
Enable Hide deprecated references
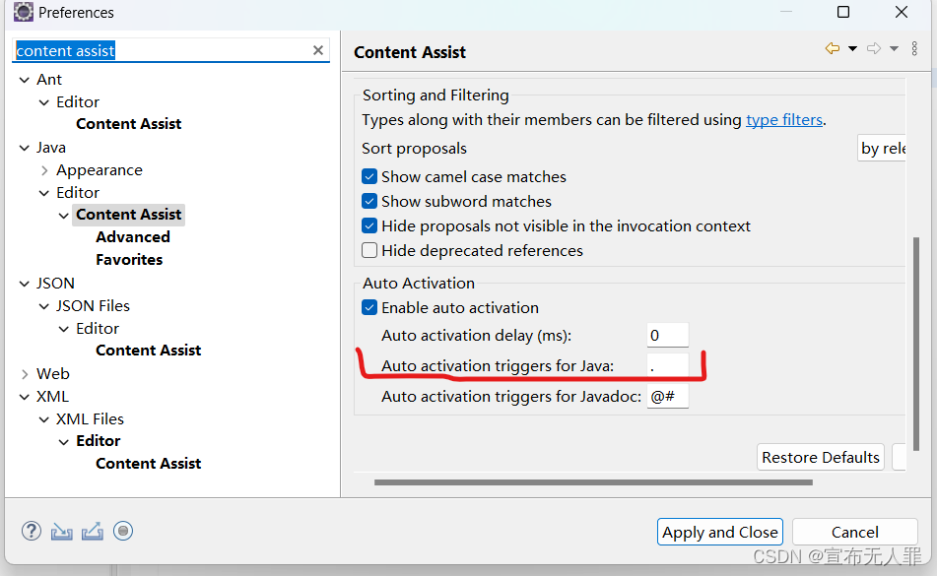click(x=369, y=250)
